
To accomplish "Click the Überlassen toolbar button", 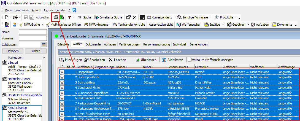I will click(146, 60).
